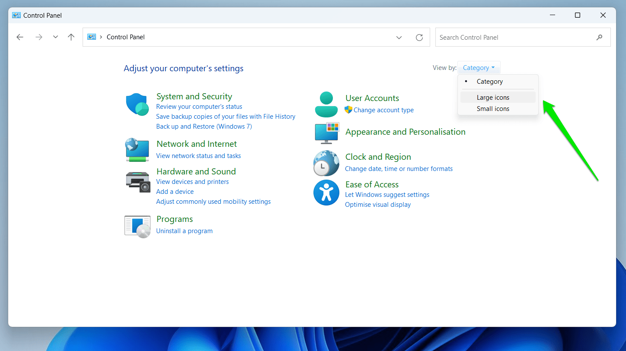626x351 pixels.
Task: Open the Network and Internet globe icon
Action: tap(137, 150)
